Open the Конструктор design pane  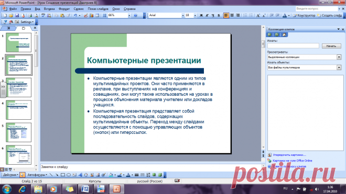pyautogui.click(x=304, y=15)
